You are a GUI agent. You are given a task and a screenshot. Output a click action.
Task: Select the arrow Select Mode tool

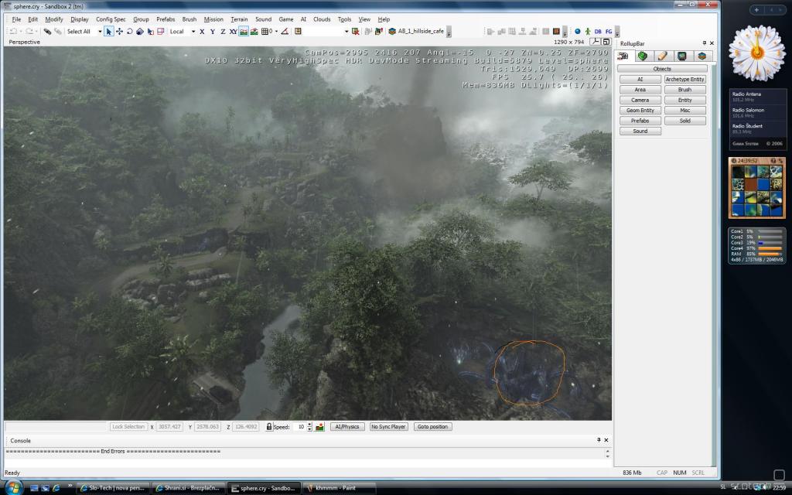[108, 31]
